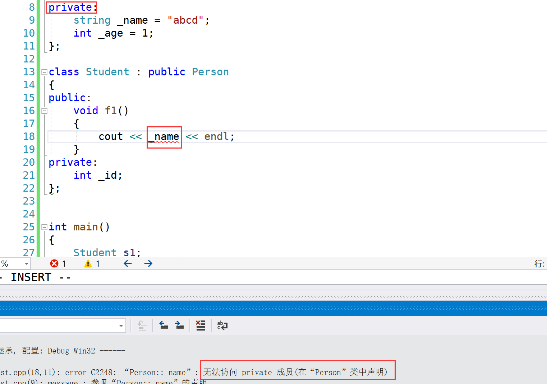Click the Person::_name declaration message line
547x384 pixels.
point(108,381)
